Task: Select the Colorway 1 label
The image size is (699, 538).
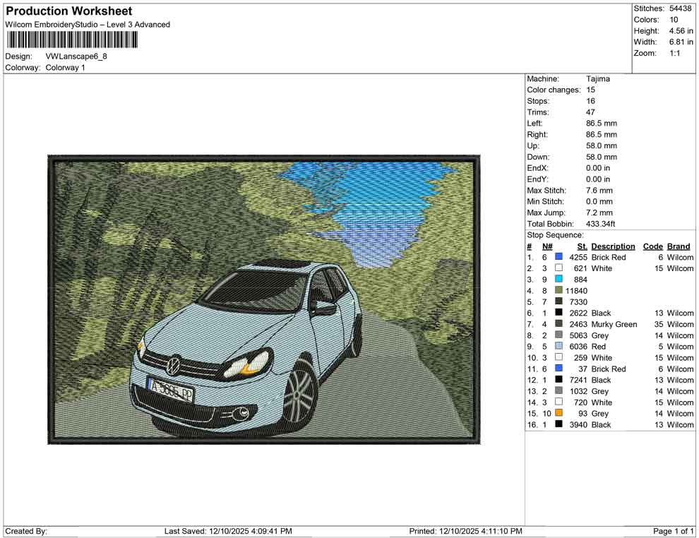Action: pyautogui.click(x=65, y=68)
